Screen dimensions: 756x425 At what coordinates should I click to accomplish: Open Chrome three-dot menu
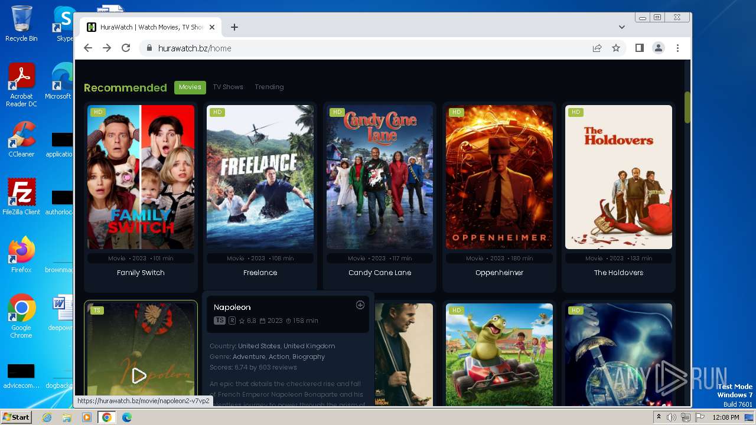[x=677, y=48]
